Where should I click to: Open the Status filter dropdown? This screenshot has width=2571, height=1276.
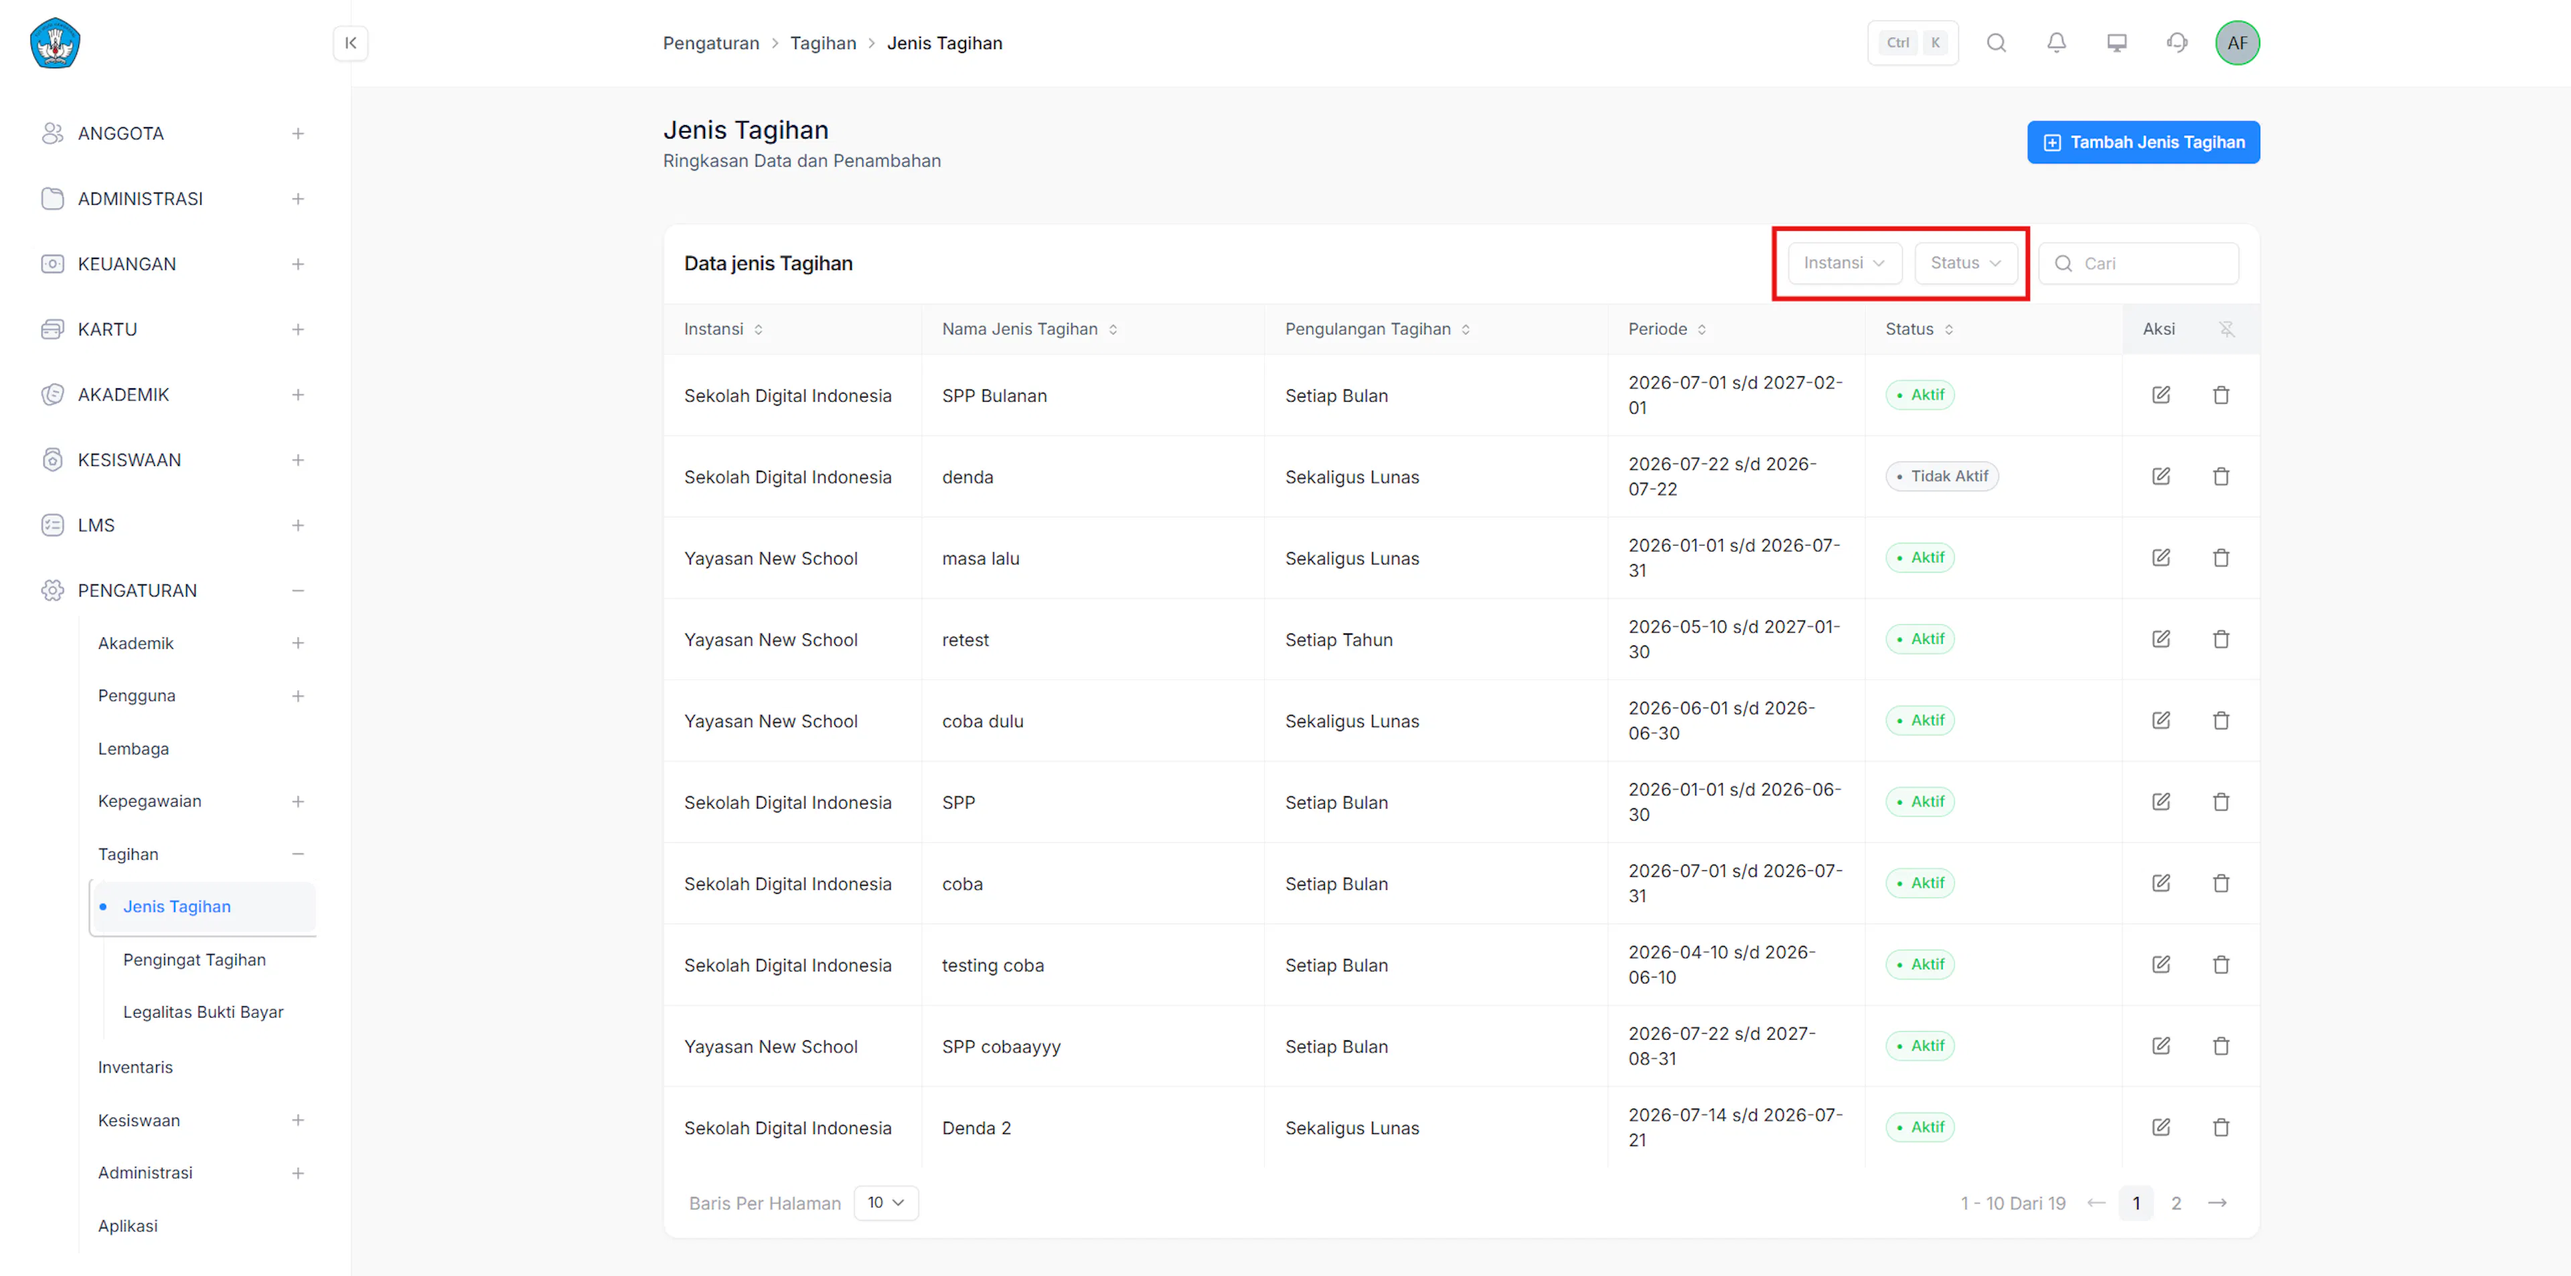pos(1965,263)
